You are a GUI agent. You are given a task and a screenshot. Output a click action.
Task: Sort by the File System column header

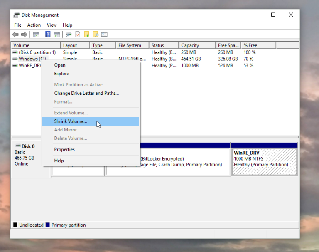point(133,45)
